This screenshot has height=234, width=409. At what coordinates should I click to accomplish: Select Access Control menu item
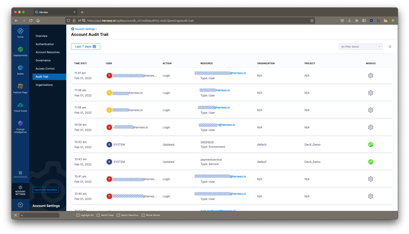tap(45, 69)
